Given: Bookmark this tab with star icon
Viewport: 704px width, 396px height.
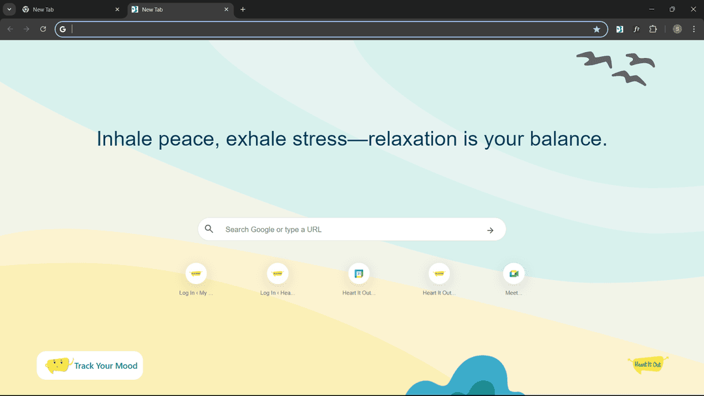Looking at the screenshot, I should point(596,29).
